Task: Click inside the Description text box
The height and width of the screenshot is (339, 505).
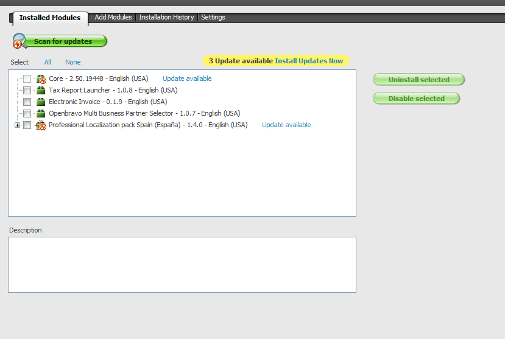Action: pos(182,265)
